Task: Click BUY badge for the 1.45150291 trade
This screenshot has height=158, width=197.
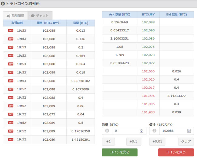Action: click(x=11, y=139)
